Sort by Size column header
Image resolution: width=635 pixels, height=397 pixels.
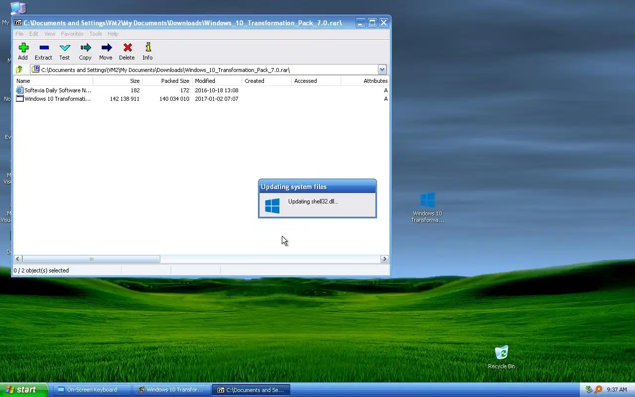click(x=118, y=81)
